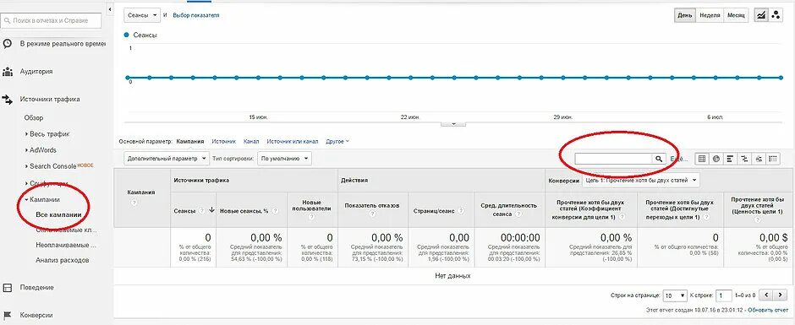Select Канал primary dimension

[x=251, y=141]
